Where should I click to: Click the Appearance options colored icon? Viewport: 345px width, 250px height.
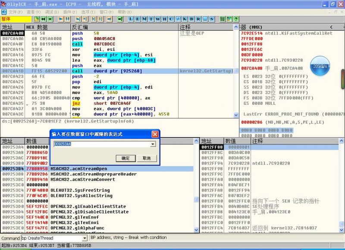point(229,19)
